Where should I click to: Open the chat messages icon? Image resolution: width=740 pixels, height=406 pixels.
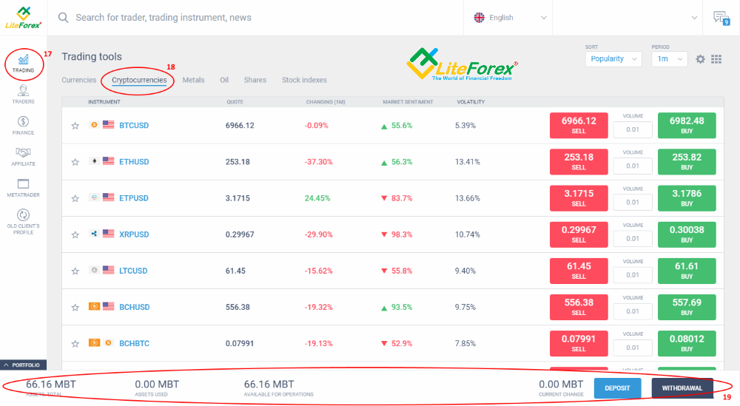(x=721, y=18)
